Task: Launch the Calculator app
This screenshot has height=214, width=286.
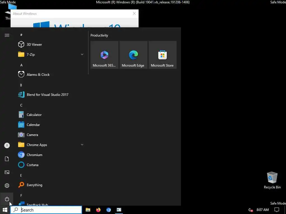Action: tap(51, 115)
